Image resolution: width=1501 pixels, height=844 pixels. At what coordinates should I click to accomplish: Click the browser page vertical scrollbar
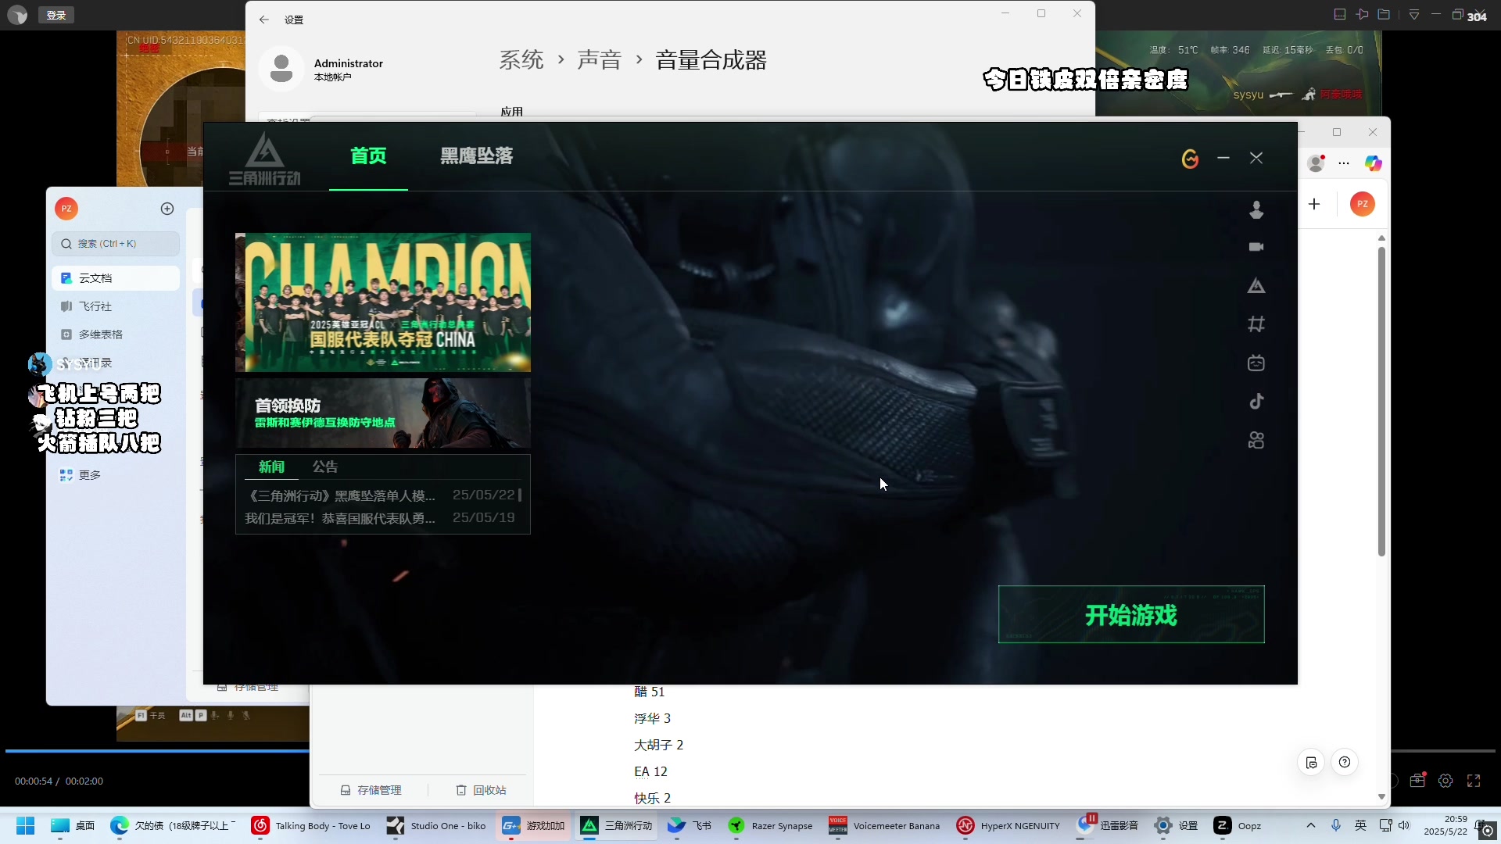(1381, 402)
